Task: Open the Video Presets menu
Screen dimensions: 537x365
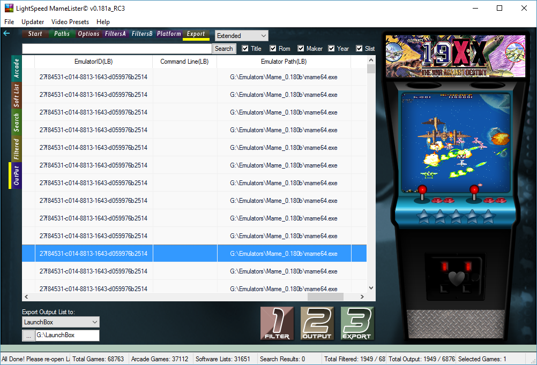Action: tap(70, 22)
